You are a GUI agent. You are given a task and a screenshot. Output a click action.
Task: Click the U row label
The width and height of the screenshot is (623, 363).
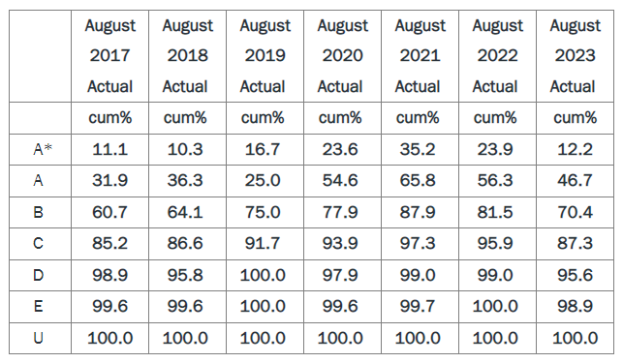38,338
